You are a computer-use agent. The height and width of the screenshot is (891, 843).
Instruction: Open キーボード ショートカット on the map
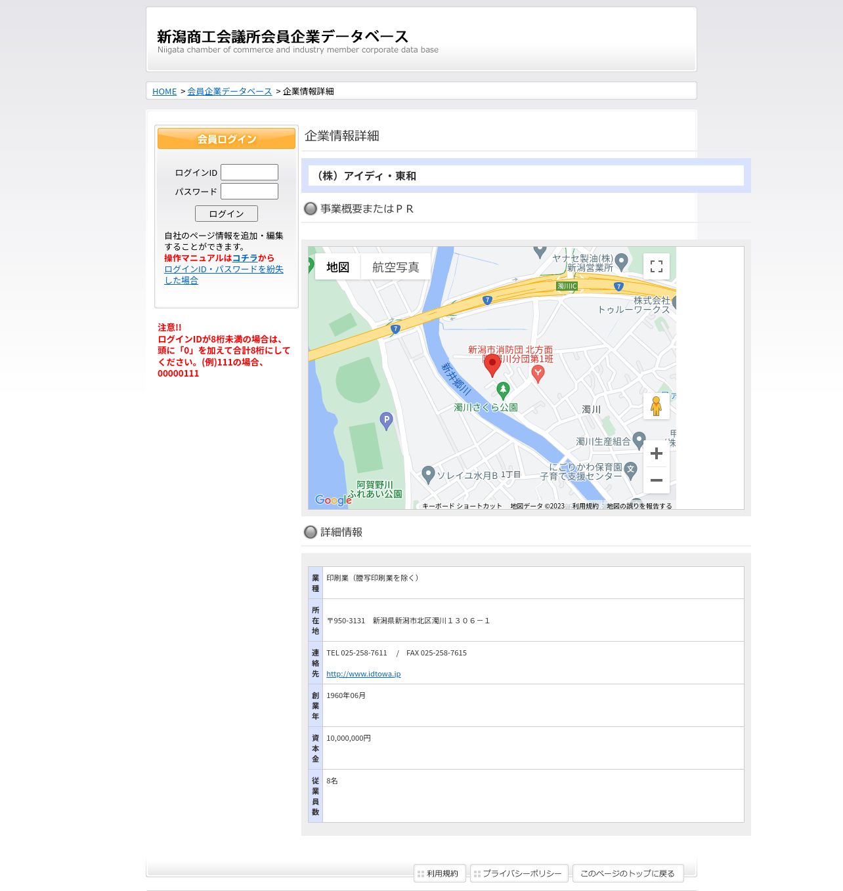click(x=462, y=506)
